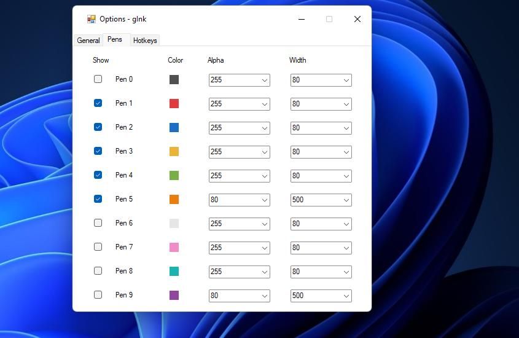Close the Options window
Viewport: 519px width, 338px height.
[x=357, y=19]
